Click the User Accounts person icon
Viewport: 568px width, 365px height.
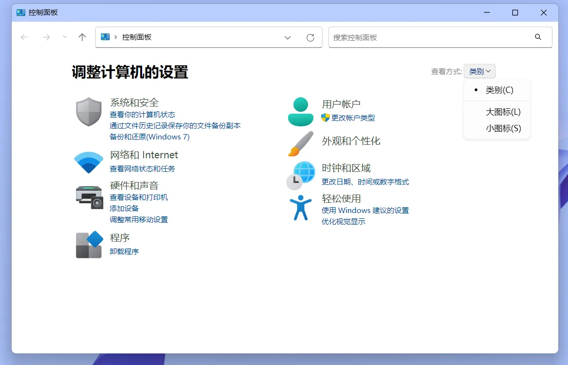(x=301, y=112)
